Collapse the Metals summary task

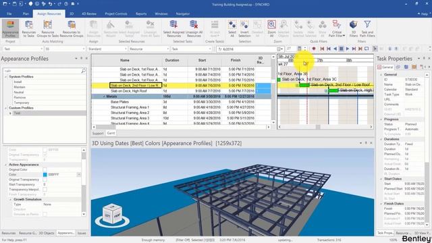[104, 97]
